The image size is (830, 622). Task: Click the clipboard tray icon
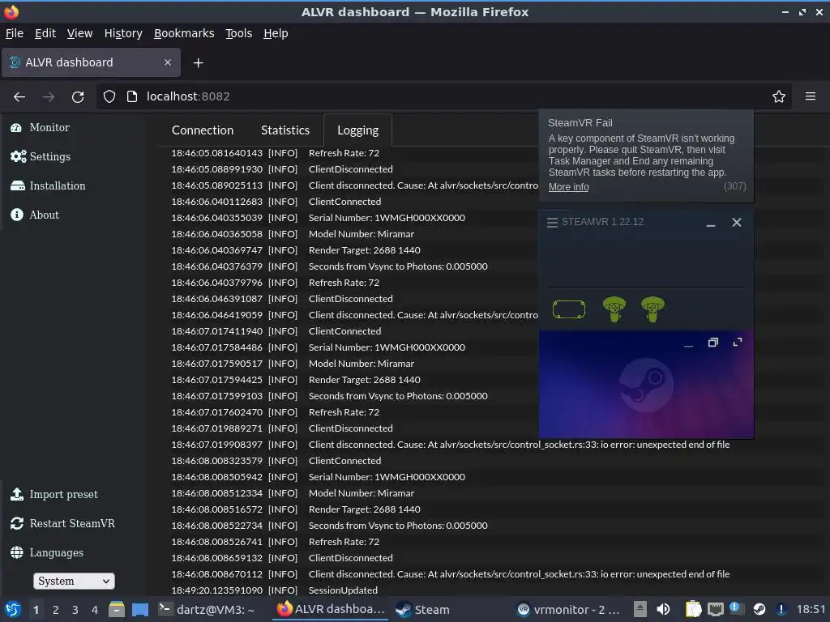click(x=693, y=609)
